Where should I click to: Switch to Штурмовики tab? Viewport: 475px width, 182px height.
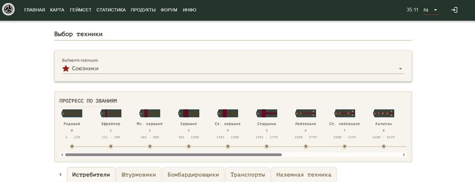coord(139,175)
